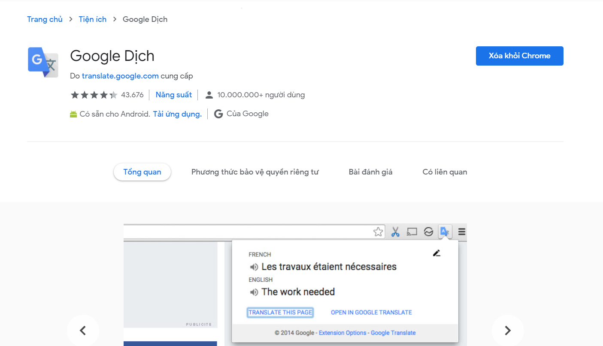Click the bookmark star icon in screenshot
This screenshot has width=603, height=346.
point(378,232)
